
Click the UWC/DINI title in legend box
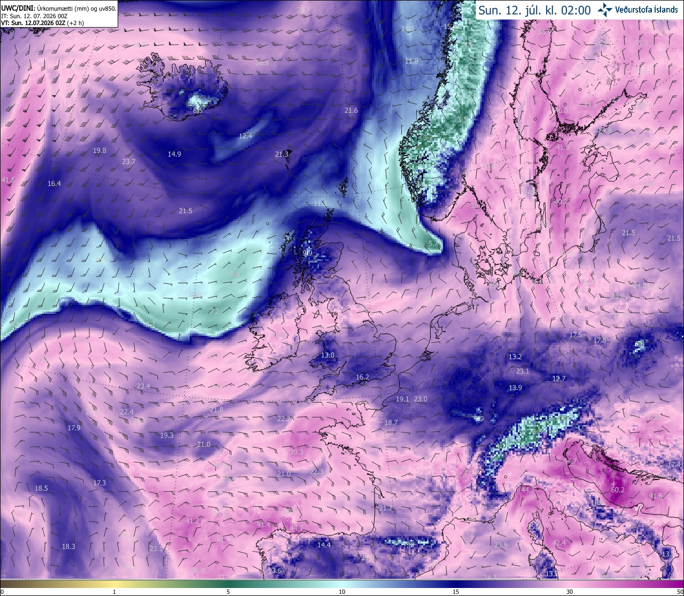[x=18, y=9]
